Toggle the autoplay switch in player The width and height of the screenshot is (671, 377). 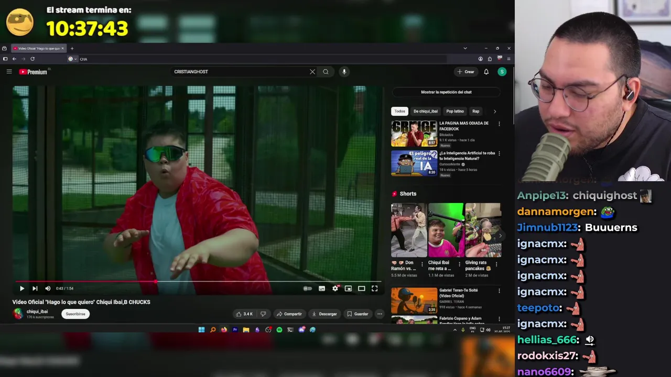(x=308, y=289)
